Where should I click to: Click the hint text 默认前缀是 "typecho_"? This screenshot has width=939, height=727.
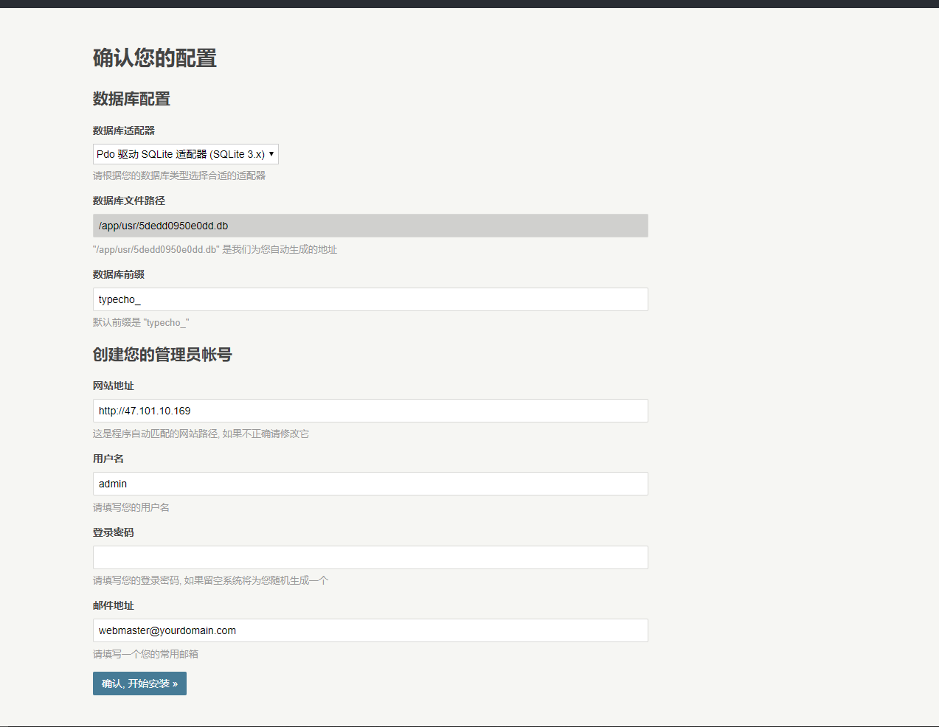[141, 322]
